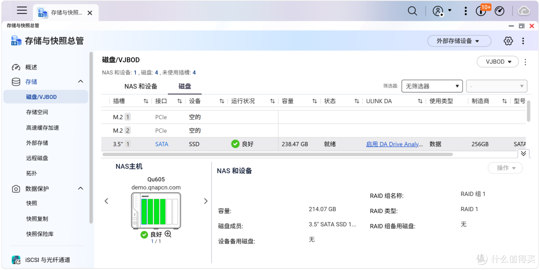Go to next NAS host arrow
The width and height of the screenshot is (540, 270).
click(206, 201)
